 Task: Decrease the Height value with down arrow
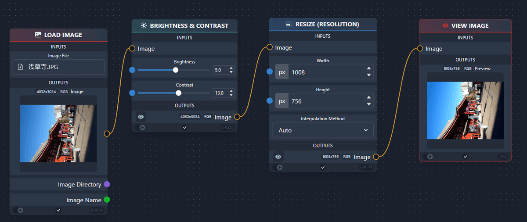[369, 104]
